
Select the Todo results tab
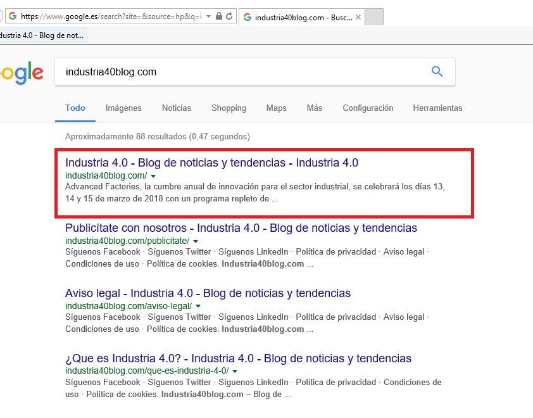pos(75,108)
